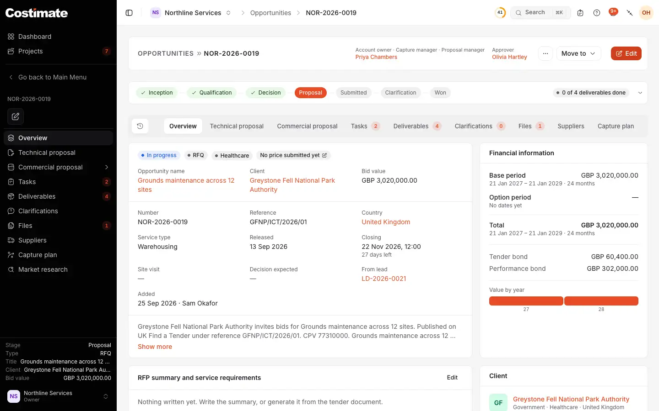Select the Proposal stage pill
Screen dimensions: 659x411
pyautogui.click(x=311, y=93)
